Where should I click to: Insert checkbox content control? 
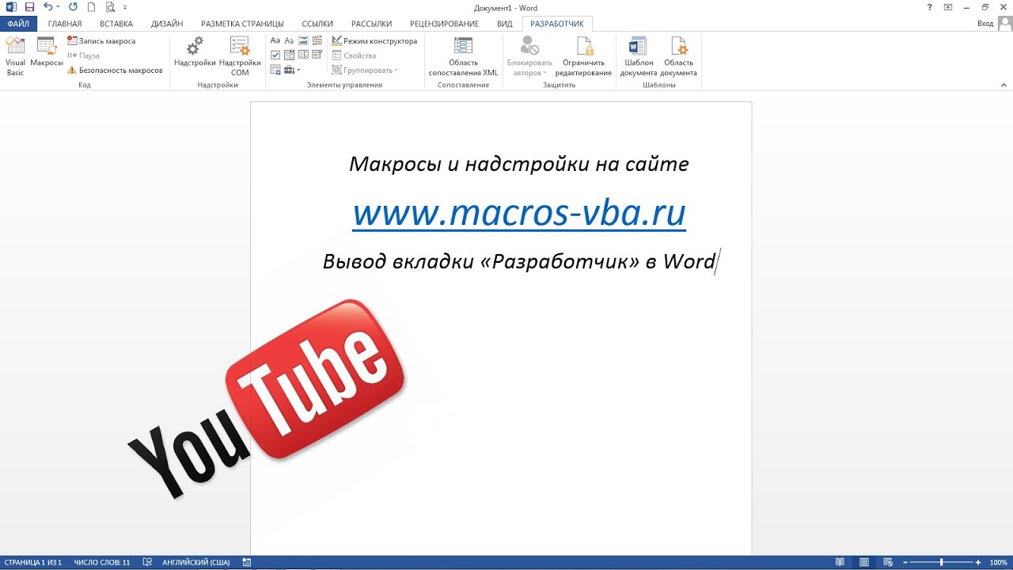[275, 55]
